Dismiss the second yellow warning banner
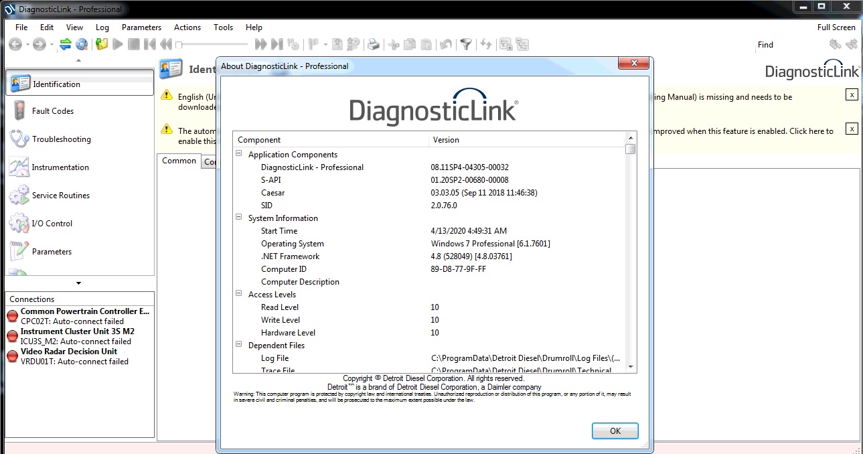863x454 pixels. pyautogui.click(x=852, y=129)
